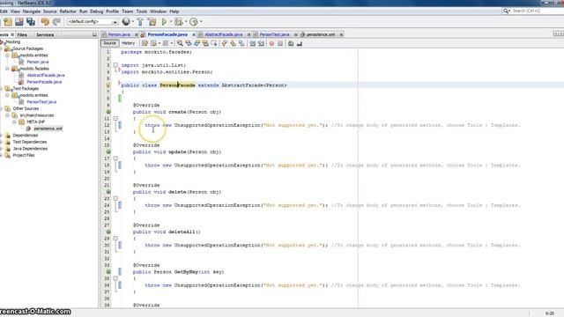This screenshot has width=564, height=317.
Task: Open the Debug Project dropdown arrow
Action: 186,22
